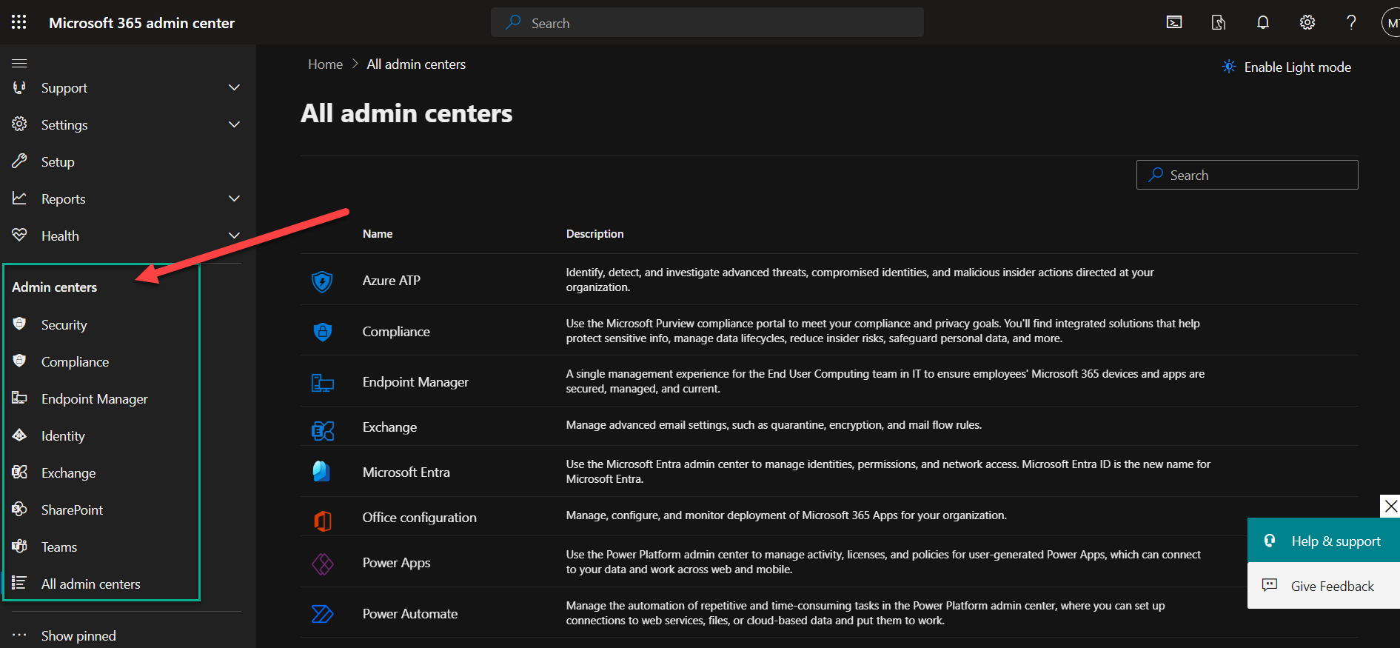Expand the Health menu chevron
The width and height of the screenshot is (1400, 648).
click(x=234, y=236)
